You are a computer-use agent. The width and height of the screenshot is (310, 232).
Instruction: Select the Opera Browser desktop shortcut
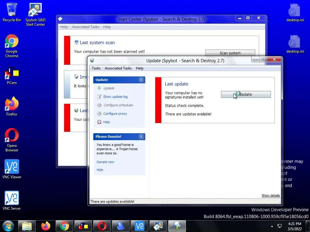pyautogui.click(x=12, y=140)
